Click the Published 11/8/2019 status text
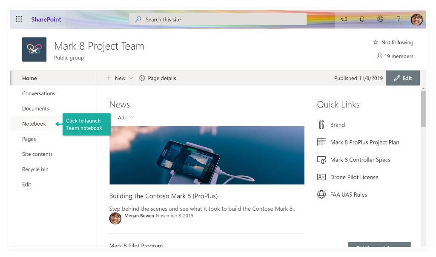The image size is (436, 257). click(x=359, y=78)
